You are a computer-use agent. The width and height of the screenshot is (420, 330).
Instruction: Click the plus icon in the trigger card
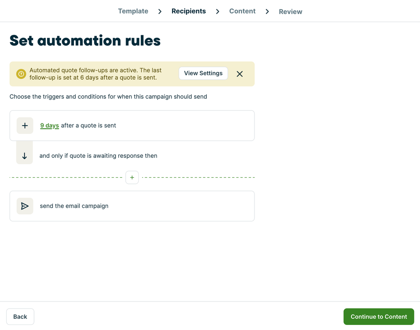coord(25,126)
